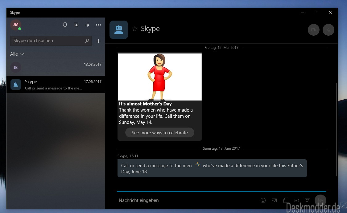Click the 'Freitag, 12. Mai 2017' date separator
The height and width of the screenshot is (213, 347).
point(221,48)
